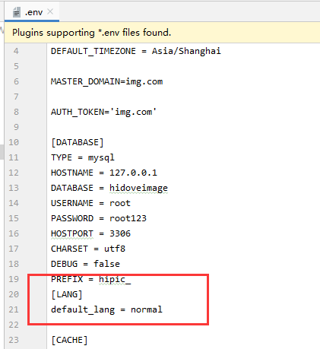Click the [LANG] section header

67,294
